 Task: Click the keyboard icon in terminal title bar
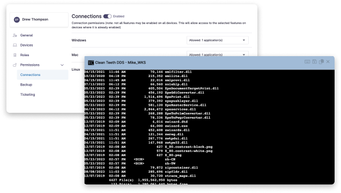307,62
